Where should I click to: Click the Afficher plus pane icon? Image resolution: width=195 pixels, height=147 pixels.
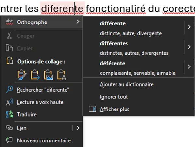click(x=92, y=109)
